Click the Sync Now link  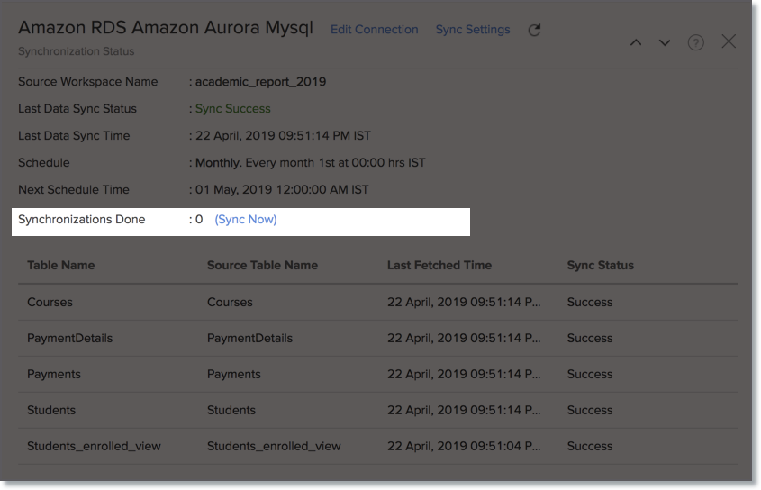point(246,220)
